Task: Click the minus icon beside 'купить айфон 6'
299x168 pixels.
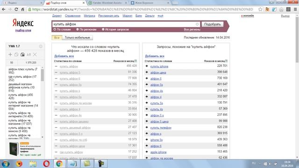Action: pos(56,78)
